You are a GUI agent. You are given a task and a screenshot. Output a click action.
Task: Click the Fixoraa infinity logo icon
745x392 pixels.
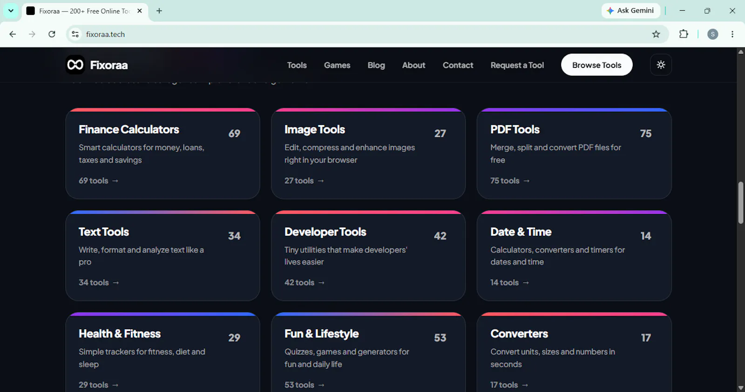(75, 65)
